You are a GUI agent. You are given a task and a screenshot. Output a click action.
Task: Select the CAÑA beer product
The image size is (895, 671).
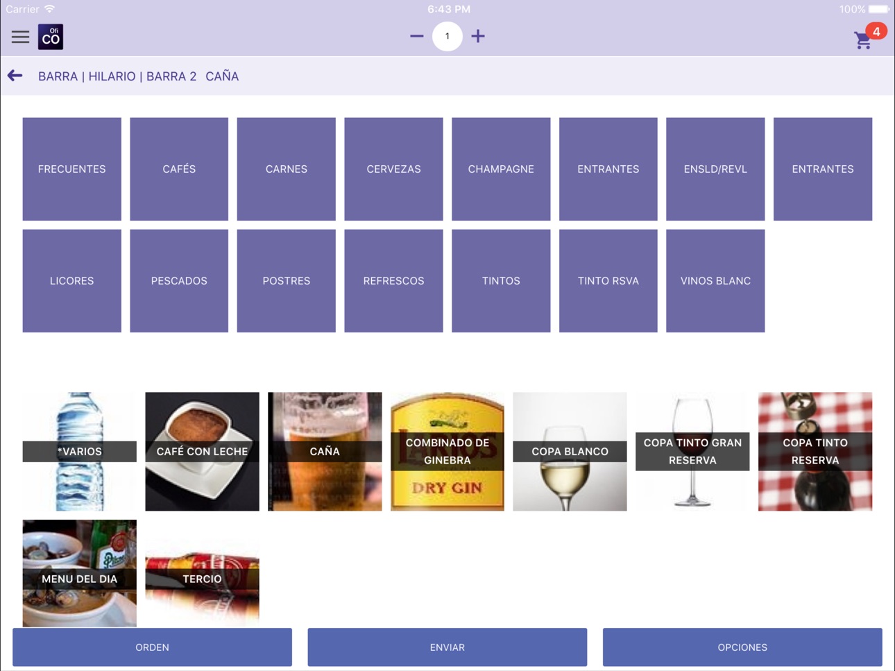coord(325,452)
